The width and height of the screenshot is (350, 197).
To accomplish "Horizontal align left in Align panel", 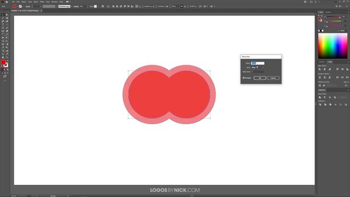I will pyautogui.click(x=319, y=69).
